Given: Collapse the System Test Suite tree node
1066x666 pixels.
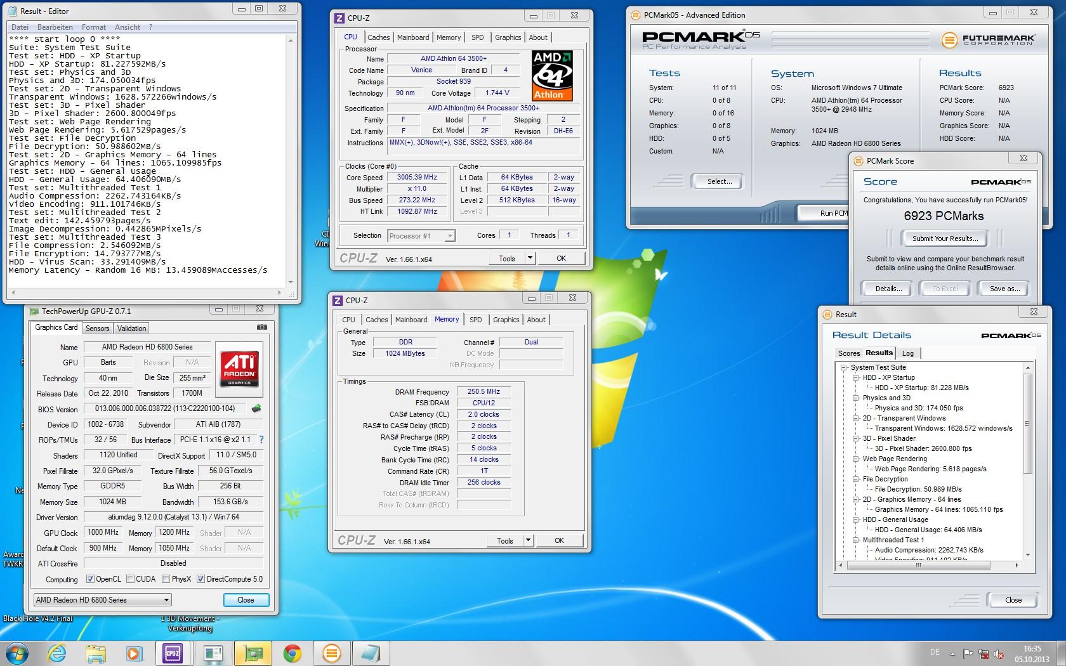Looking at the screenshot, I should tap(843, 367).
